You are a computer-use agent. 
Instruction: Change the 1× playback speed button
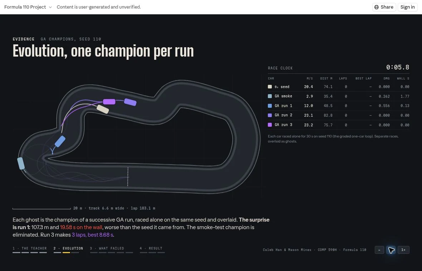point(403,250)
